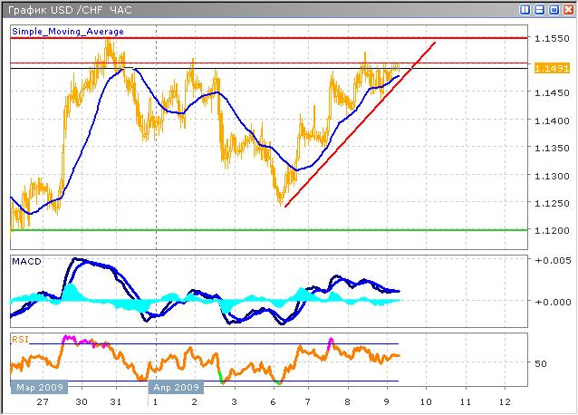This screenshot has height=415, width=578.
Task: Select date 31 on the time axis
Action: coord(115,401)
